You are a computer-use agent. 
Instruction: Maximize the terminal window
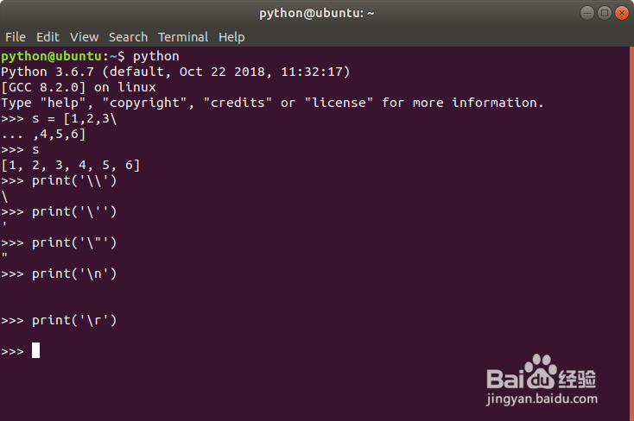coord(603,13)
